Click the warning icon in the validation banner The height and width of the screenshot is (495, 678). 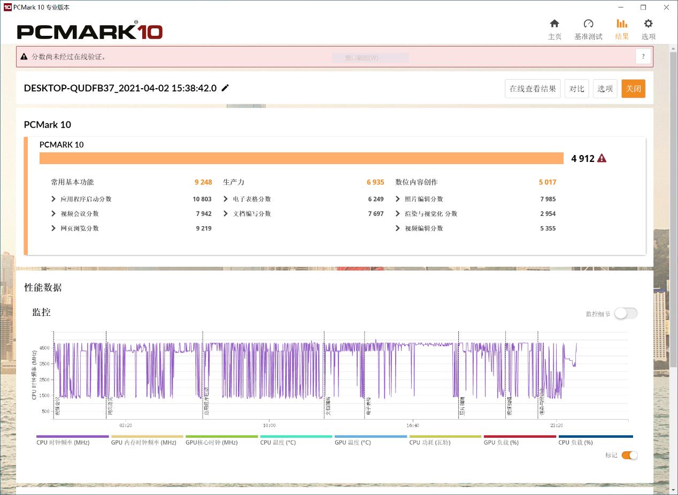click(24, 57)
